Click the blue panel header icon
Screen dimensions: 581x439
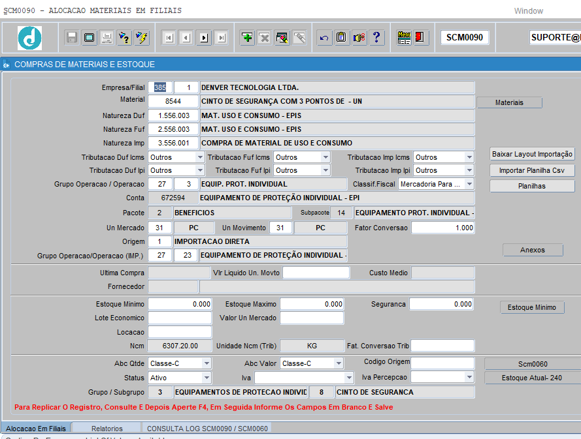(x=7, y=65)
